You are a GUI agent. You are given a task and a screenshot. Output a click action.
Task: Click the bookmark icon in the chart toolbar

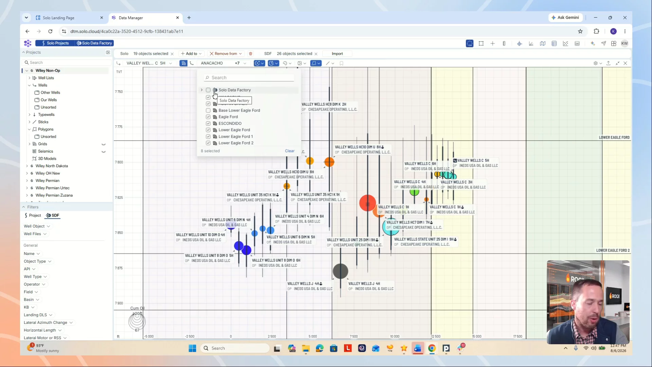point(341,63)
